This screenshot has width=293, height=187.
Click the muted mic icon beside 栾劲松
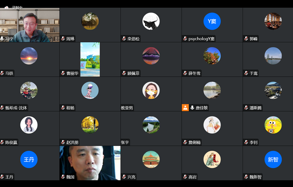tap(124, 39)
